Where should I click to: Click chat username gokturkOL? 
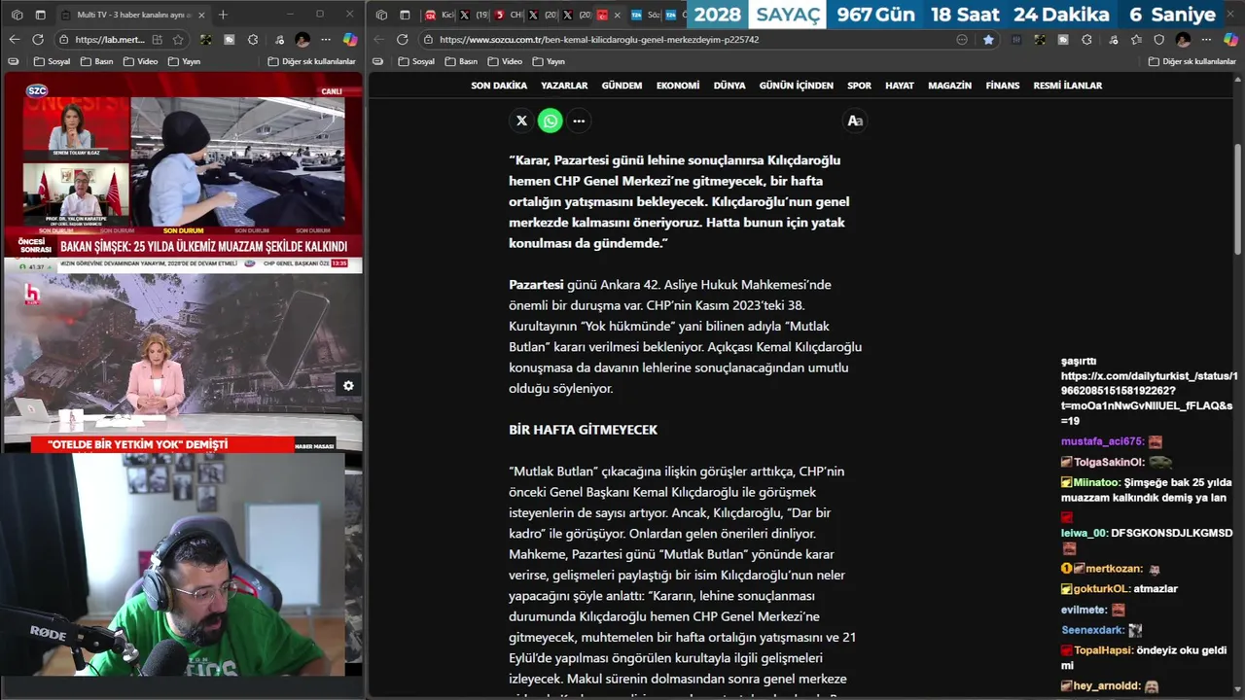1101,588
